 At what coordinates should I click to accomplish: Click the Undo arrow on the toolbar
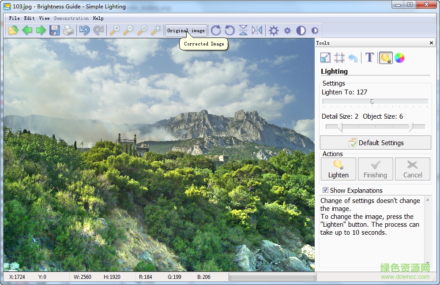click(84, 30)
